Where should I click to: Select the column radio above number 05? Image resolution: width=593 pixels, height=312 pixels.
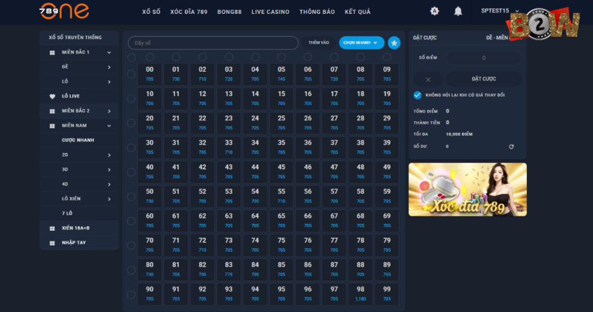coord(281,57)
